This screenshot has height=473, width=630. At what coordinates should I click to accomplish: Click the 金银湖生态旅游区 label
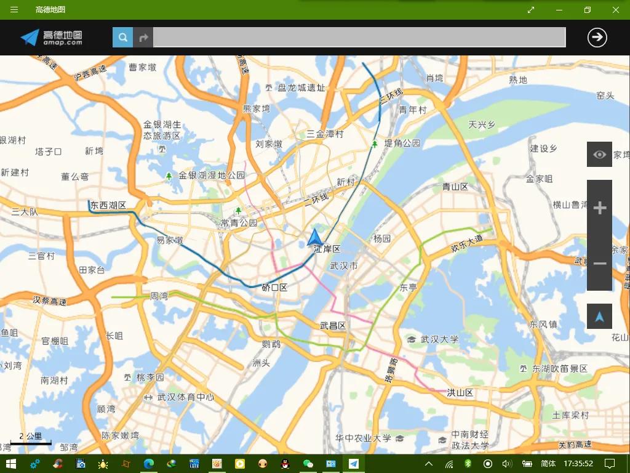coord(162,131)
